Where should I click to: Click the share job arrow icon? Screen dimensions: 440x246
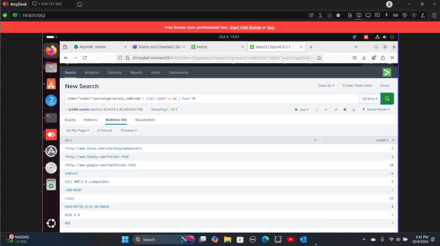(x=335, y=110)
